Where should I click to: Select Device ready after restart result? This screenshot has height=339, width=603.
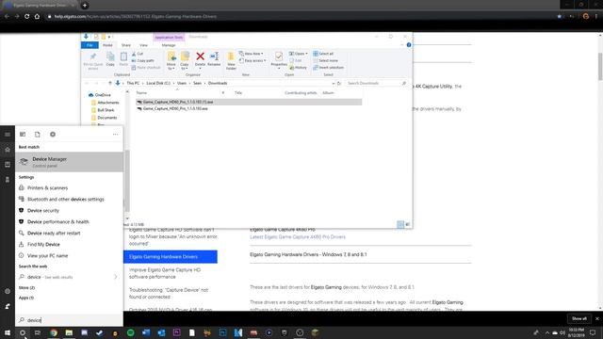pos(54,233)
